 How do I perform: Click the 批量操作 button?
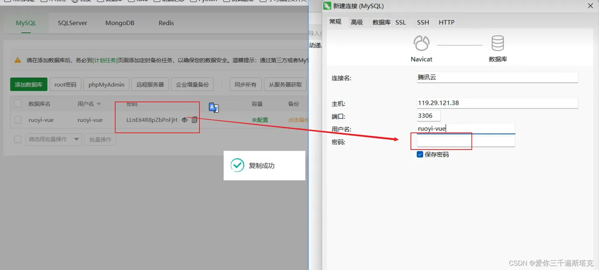[x=101, y=139]
